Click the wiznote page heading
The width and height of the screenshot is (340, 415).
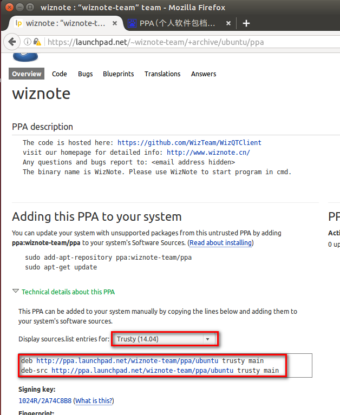41,94
